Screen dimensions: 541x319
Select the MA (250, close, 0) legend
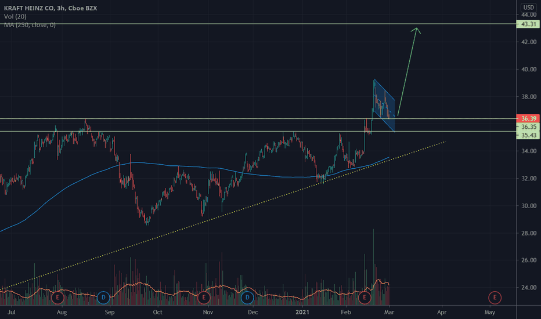(x=30, y=25)
